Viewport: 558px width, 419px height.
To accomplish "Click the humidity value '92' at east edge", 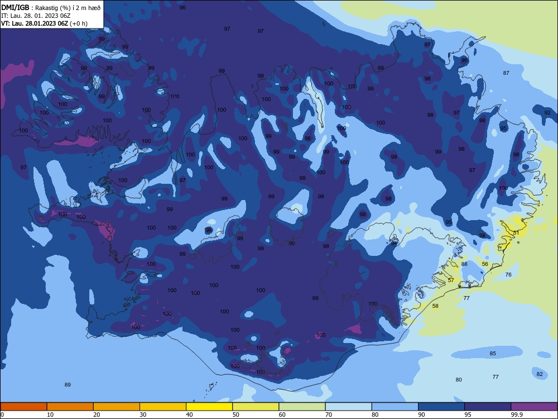I will pyautogui.click(x=547, y=113).
